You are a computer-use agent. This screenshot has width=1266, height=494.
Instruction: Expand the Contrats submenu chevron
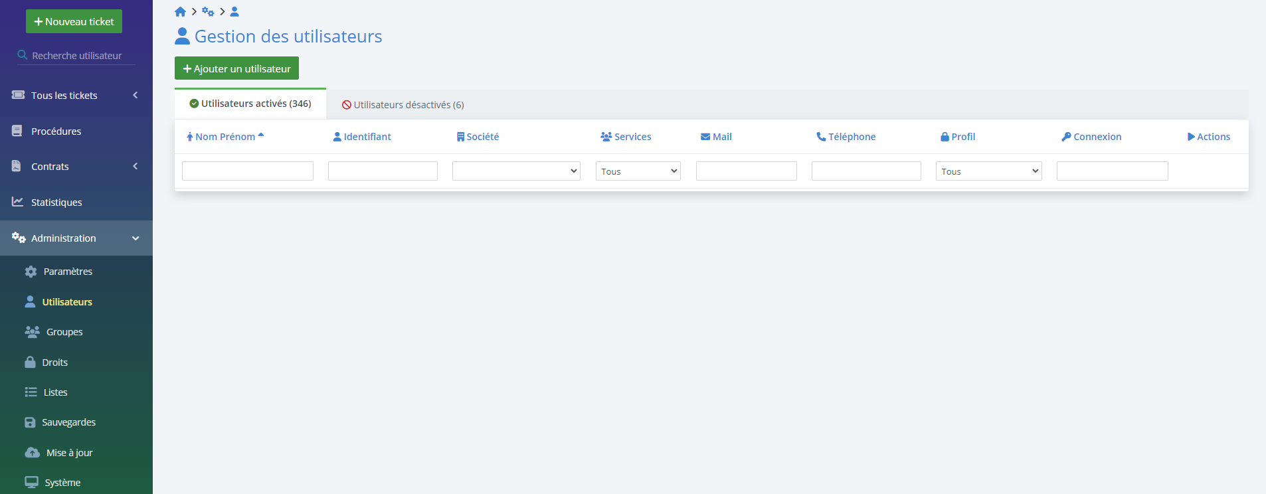pos(136,166)
